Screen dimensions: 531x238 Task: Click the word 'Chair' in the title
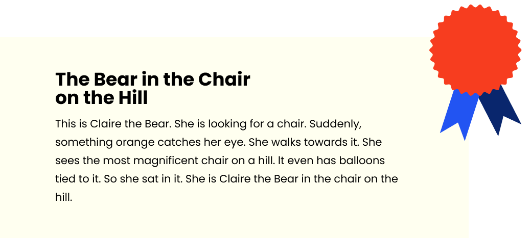(224, 80)
